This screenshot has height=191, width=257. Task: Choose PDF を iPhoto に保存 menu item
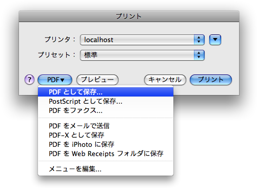(x=106, y=144)
